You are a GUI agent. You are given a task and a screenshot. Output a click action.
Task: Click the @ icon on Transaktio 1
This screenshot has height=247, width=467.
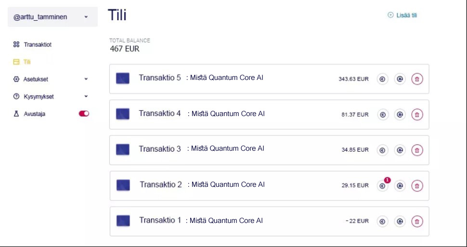(x=400, y=221)
